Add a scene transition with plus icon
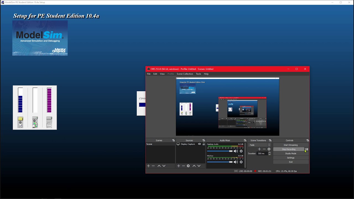This screenshot has width=354, height=199. tap(259, 149)
